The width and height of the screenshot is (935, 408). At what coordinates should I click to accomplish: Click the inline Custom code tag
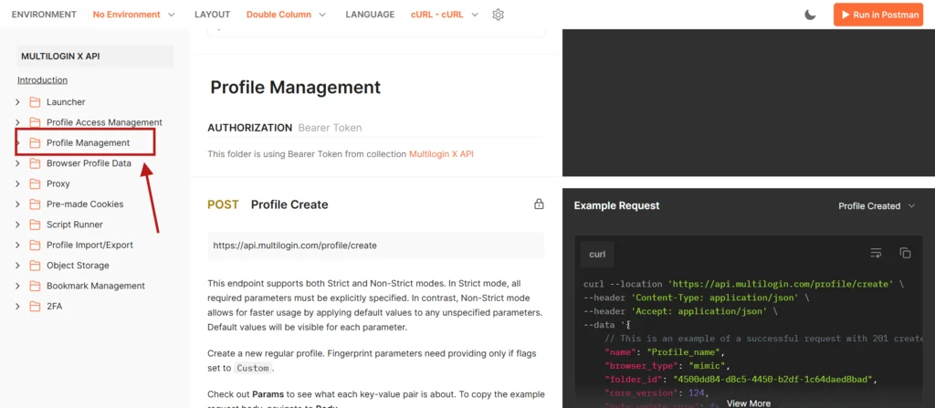click(253, 368)
